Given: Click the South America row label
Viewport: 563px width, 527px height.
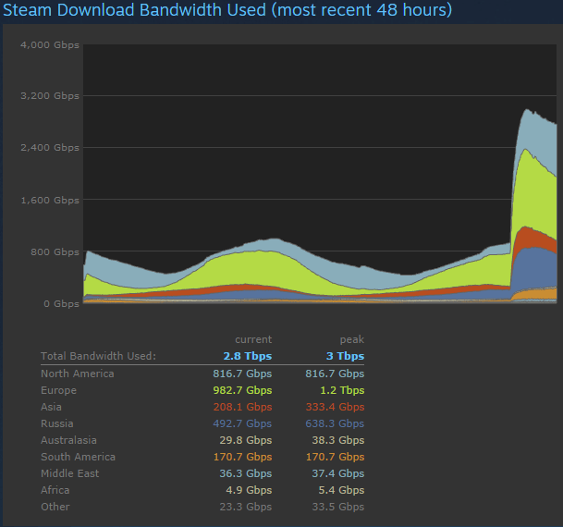Looking at the screenshot, I should (x=78, y=457).
